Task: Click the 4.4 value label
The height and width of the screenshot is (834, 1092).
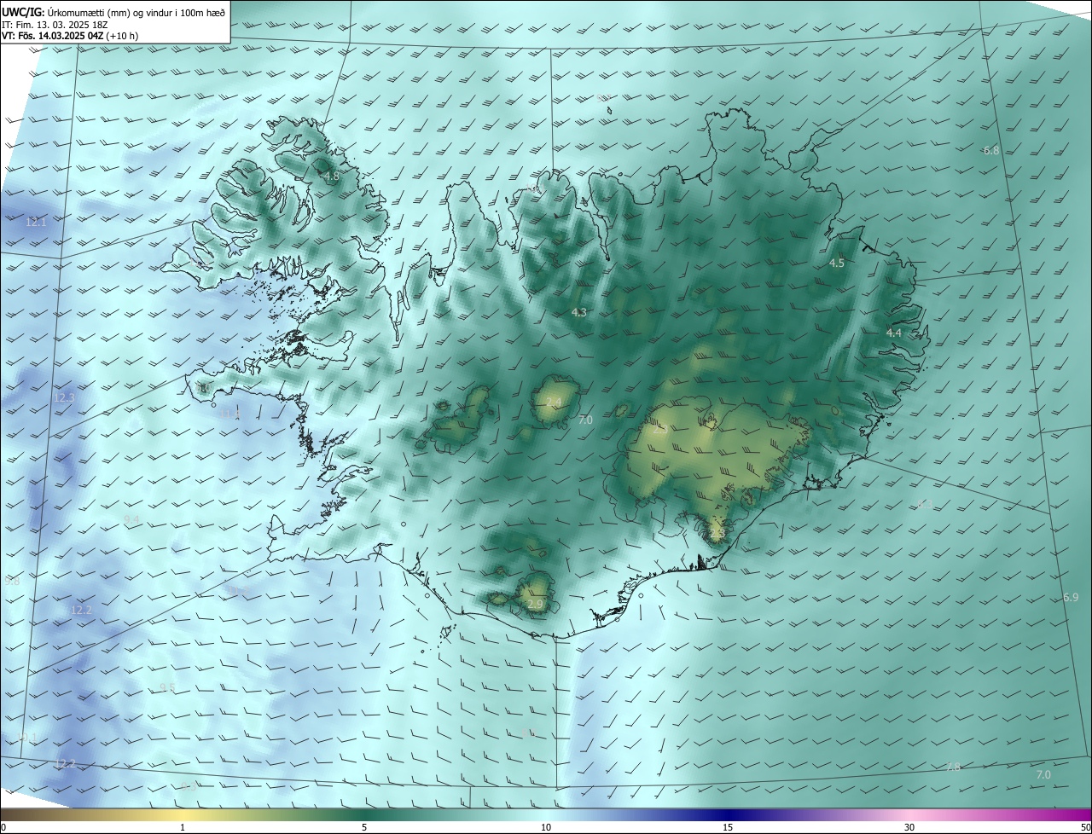Action: 893,333
